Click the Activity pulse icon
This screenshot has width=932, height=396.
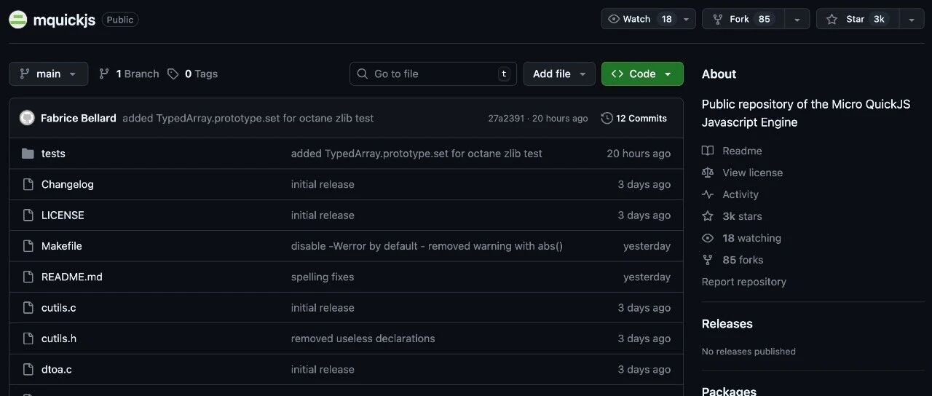(x=708, y=194)
